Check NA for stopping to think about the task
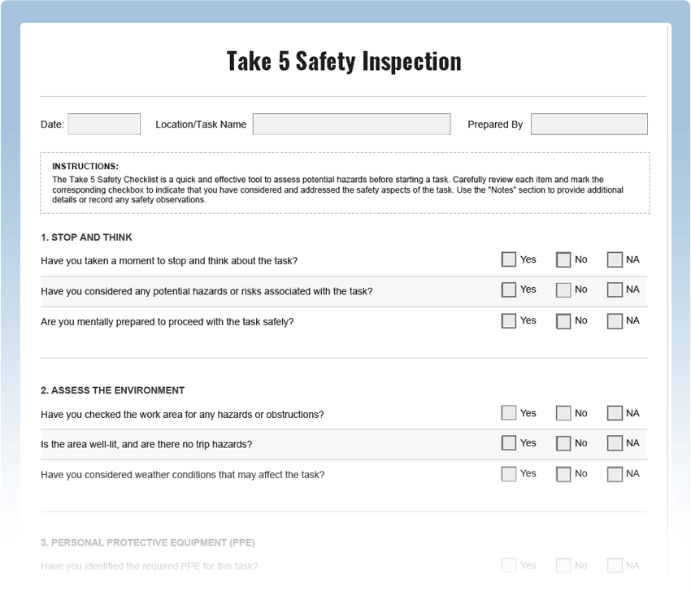This screenshot has width=691, height=592. coord(615,259)
